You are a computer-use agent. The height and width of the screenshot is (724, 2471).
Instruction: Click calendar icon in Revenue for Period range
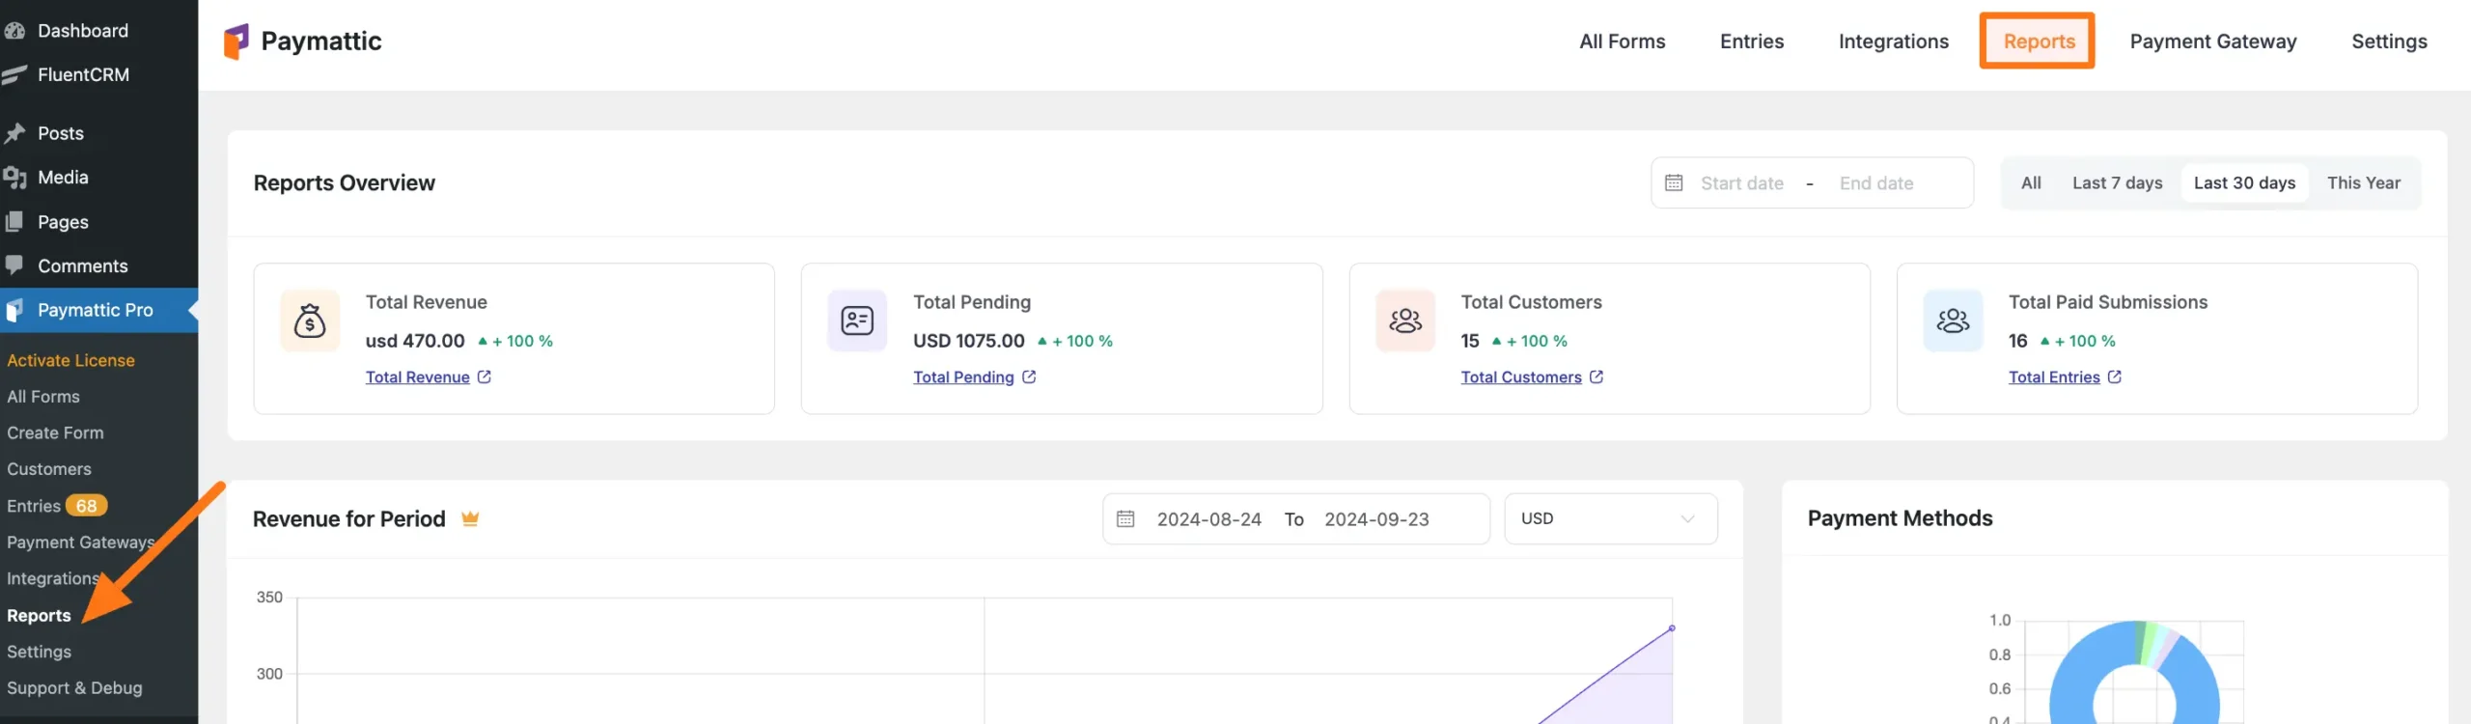click(1125, 519)
